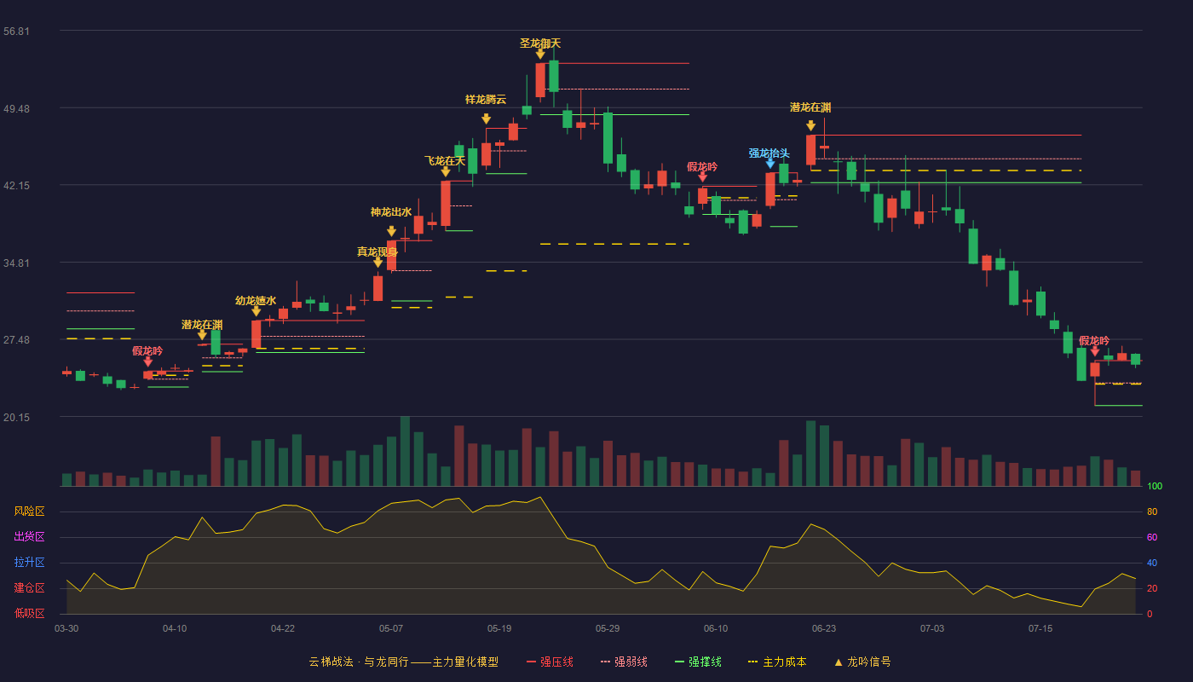Click the 20.15 price axis label
This screenshot has width=1193, height=682.
[17, 418]
